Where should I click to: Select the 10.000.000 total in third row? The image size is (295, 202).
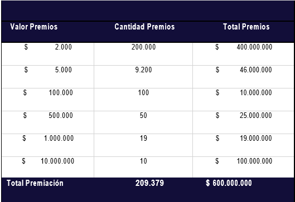244,100
